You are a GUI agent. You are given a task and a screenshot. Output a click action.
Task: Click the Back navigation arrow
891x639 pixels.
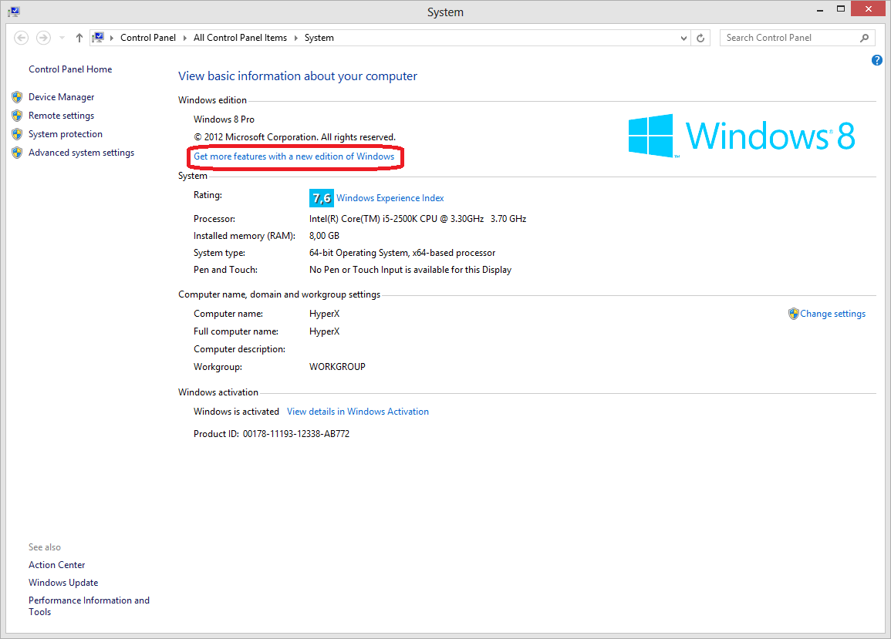click(21, 38)
